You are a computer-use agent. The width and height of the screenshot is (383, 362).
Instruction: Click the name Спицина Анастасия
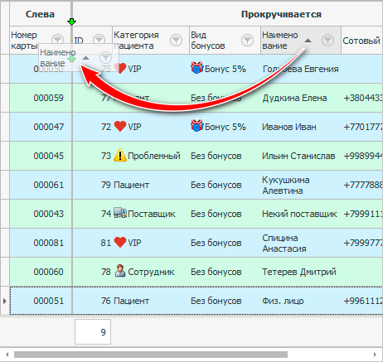tap(284, 243)
